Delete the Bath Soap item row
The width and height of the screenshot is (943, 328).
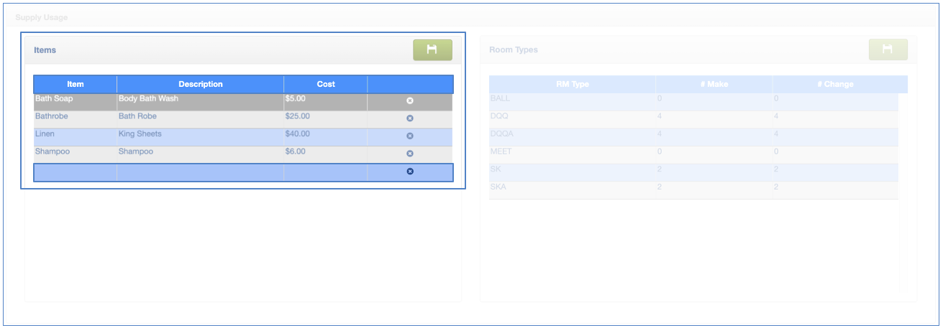(410, 101)
